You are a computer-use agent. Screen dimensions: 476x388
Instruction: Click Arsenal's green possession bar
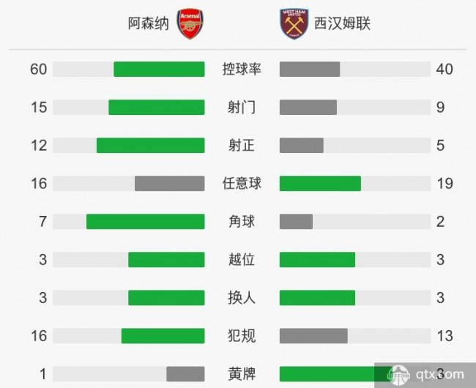[159, 69]
